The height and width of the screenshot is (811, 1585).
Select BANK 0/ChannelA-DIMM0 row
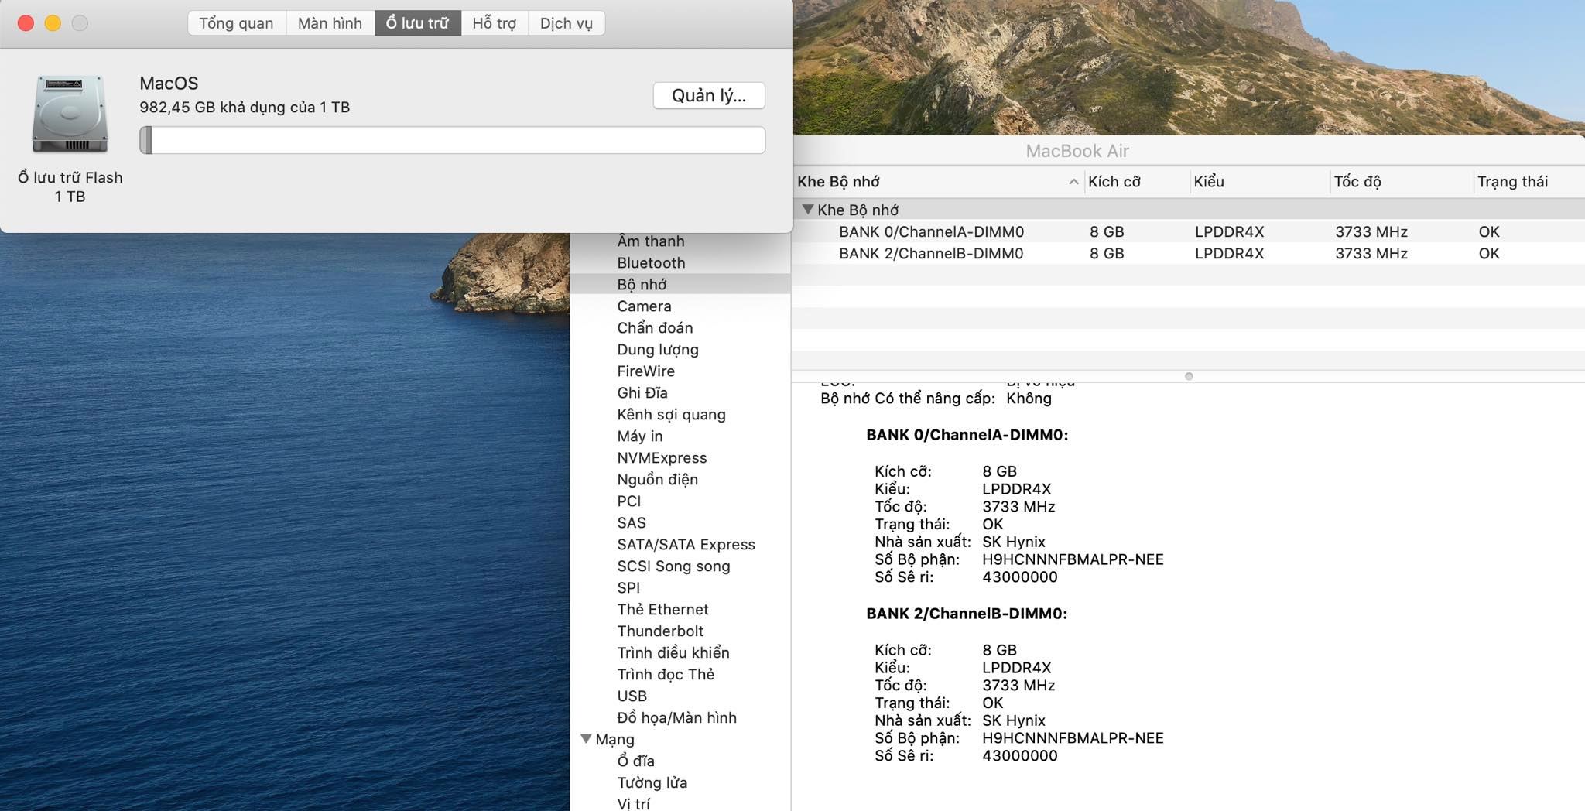931,231
